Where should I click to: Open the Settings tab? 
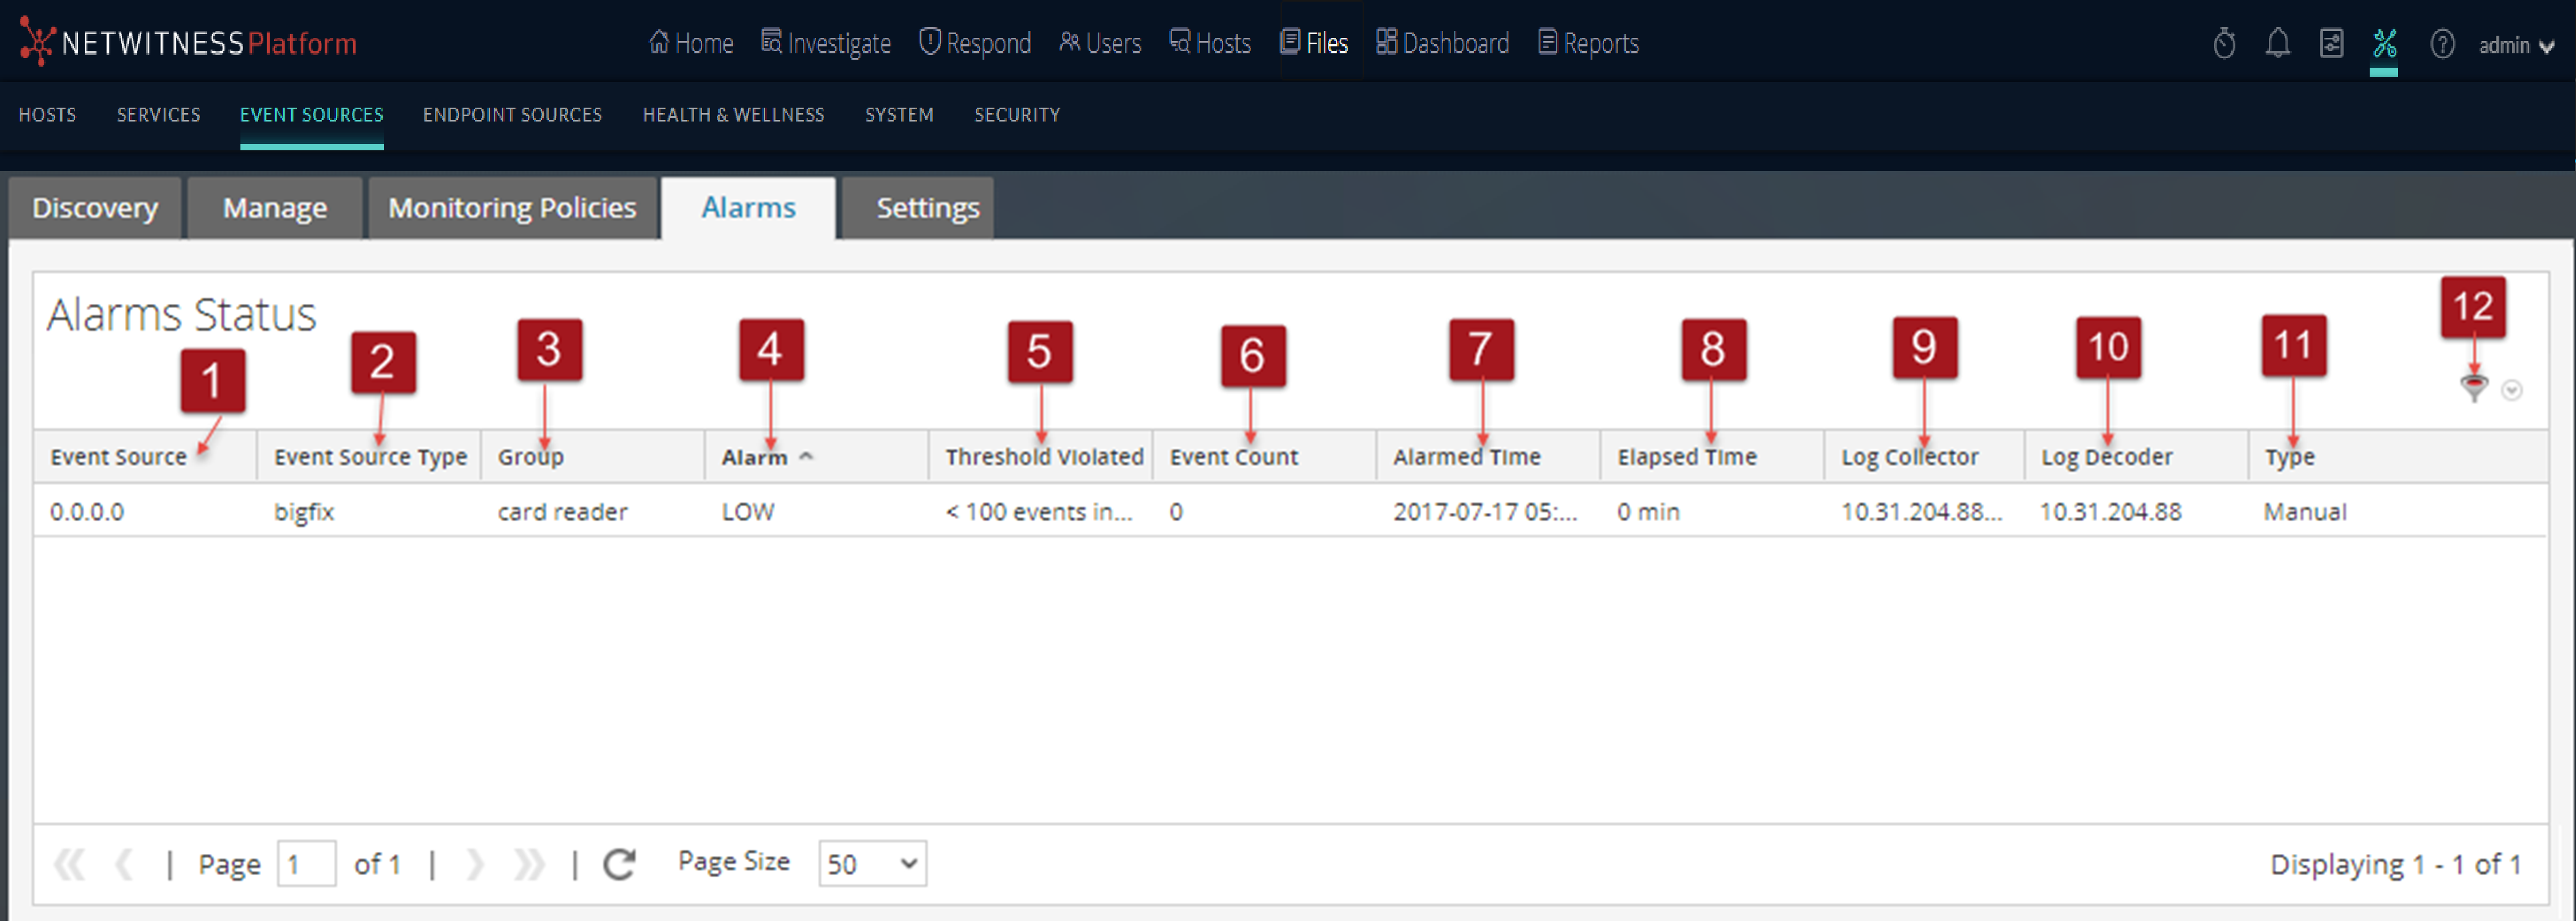tap(927, 208)
